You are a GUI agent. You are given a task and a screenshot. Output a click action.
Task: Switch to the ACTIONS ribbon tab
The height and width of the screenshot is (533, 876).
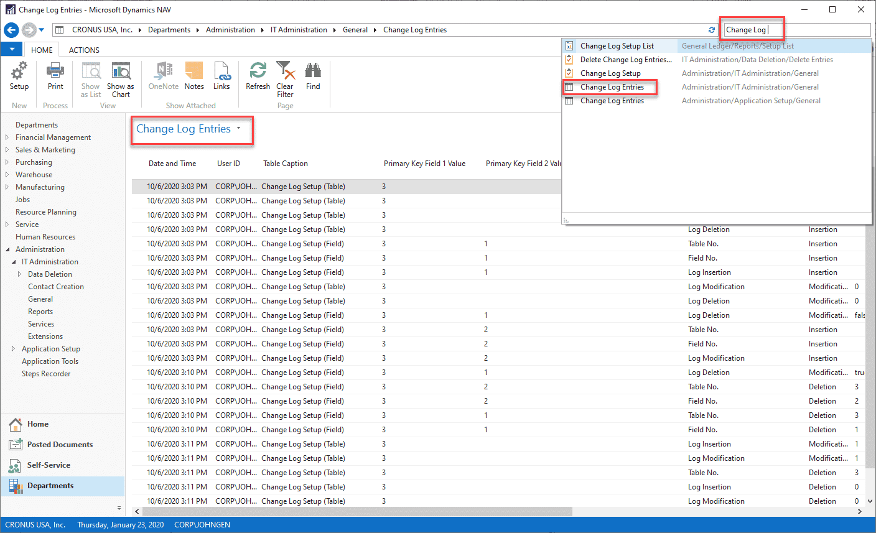pos(84,50)
